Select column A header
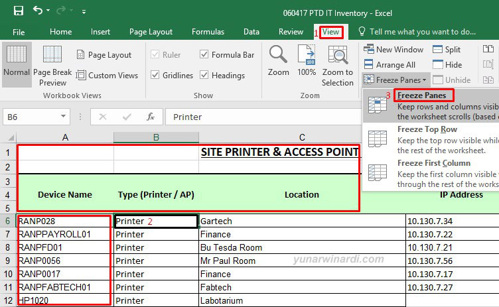This screenshot has width=499, height=307. point(65,137)
